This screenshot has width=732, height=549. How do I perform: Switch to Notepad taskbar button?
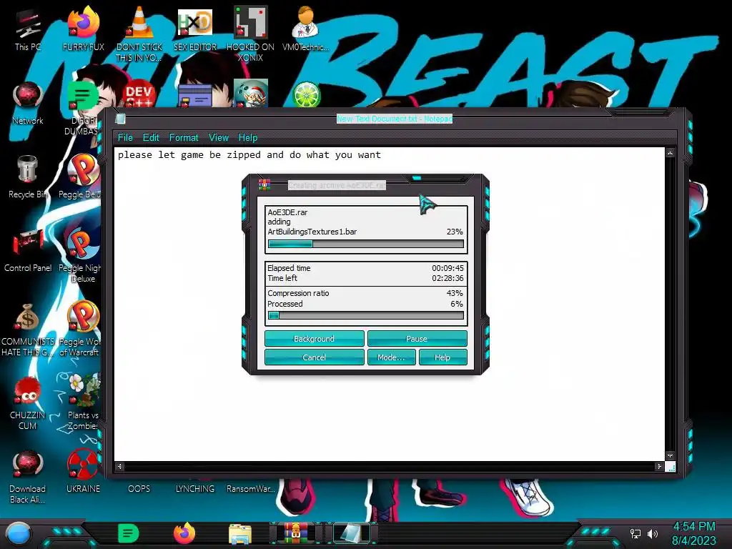(352, 534)
